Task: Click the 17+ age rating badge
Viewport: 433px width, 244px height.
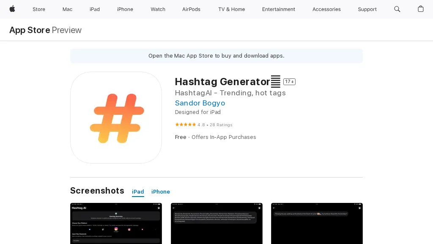Action: 289,82
